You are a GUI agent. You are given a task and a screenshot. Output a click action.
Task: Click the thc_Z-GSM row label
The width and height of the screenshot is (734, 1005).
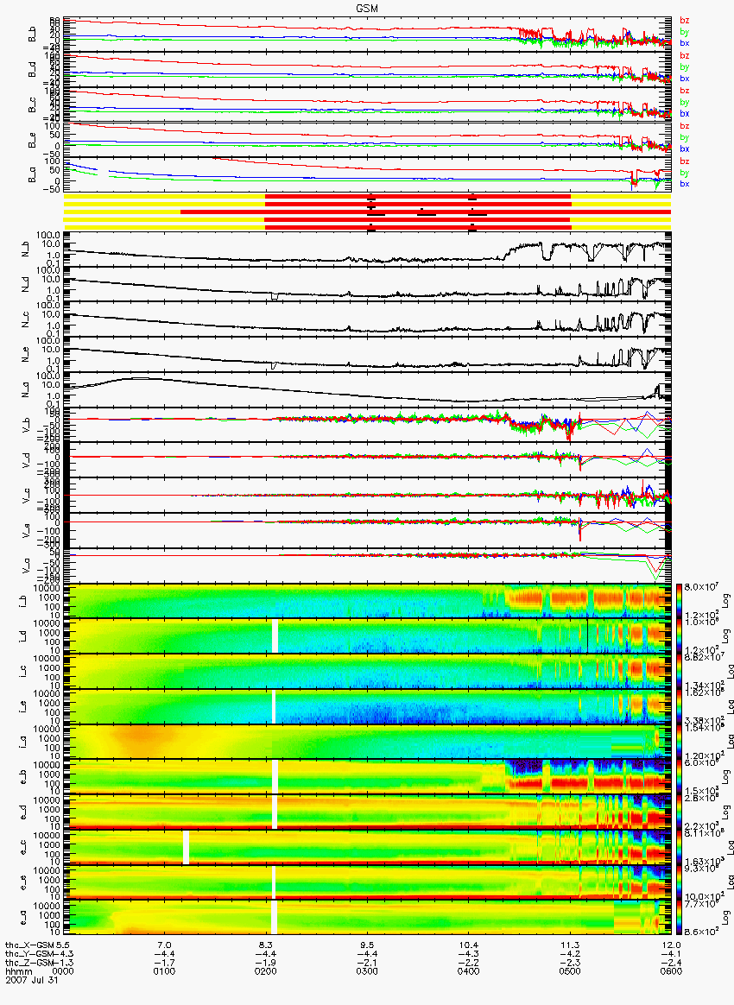pos(29,962)
